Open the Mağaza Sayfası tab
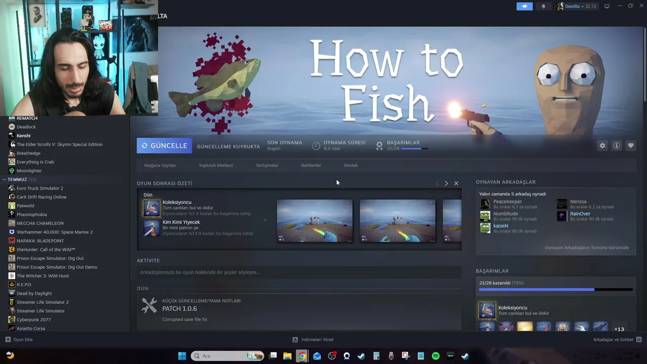Screen dimensions: 647x364 point(160,165)
